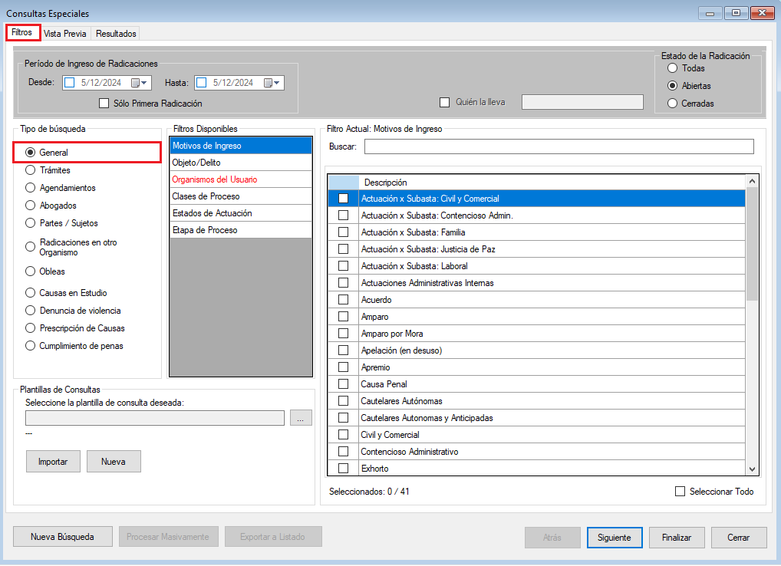Choose Trámites search type
Screen dimensions: 781x566
tap(31, 170)
